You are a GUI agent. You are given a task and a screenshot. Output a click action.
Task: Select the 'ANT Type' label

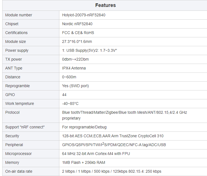[x=14, y=68]
